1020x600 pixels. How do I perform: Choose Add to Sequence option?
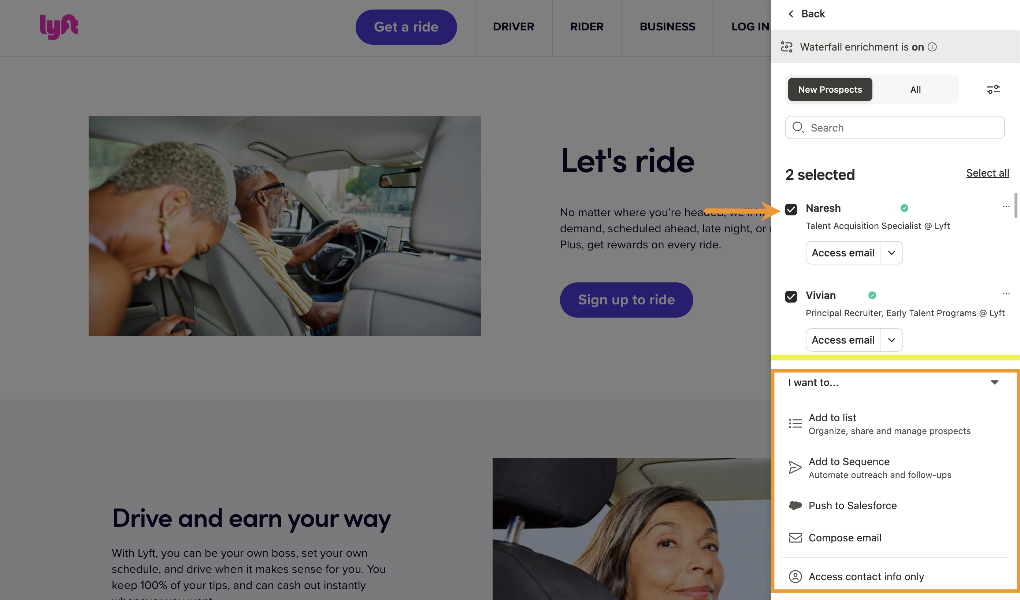point(895,468)
